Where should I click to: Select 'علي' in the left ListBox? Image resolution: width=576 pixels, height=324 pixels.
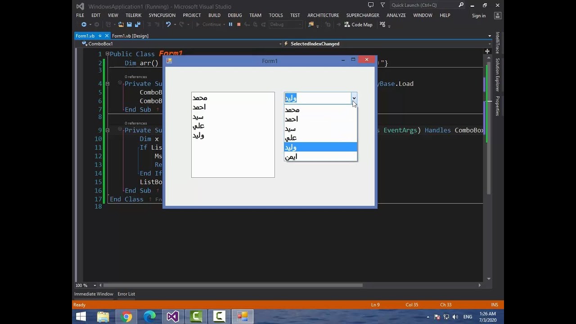click(x=233, y=126)
